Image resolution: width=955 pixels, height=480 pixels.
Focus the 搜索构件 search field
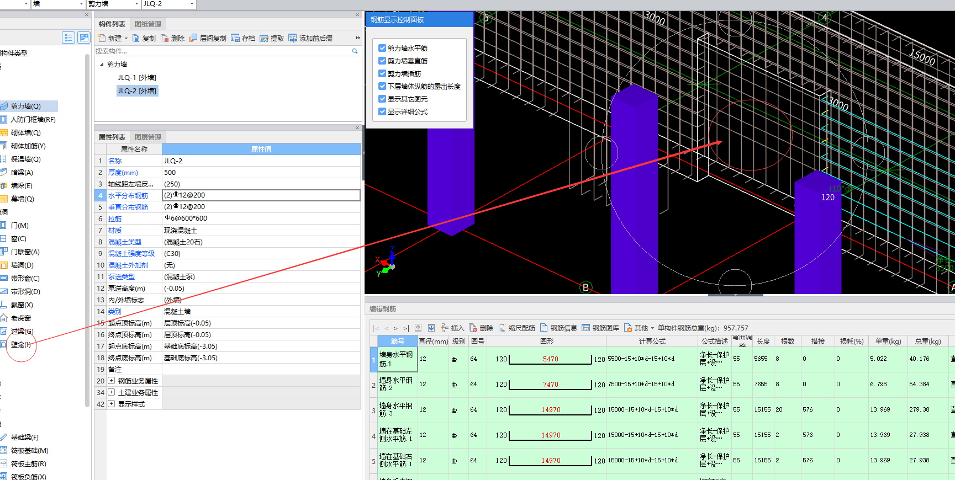pos(223,51)
